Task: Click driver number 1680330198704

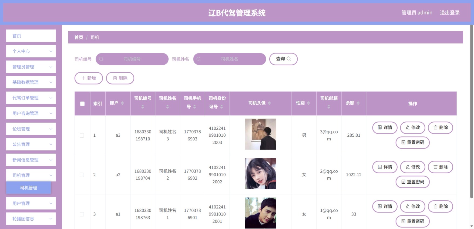Action: [x=143, y=175]
